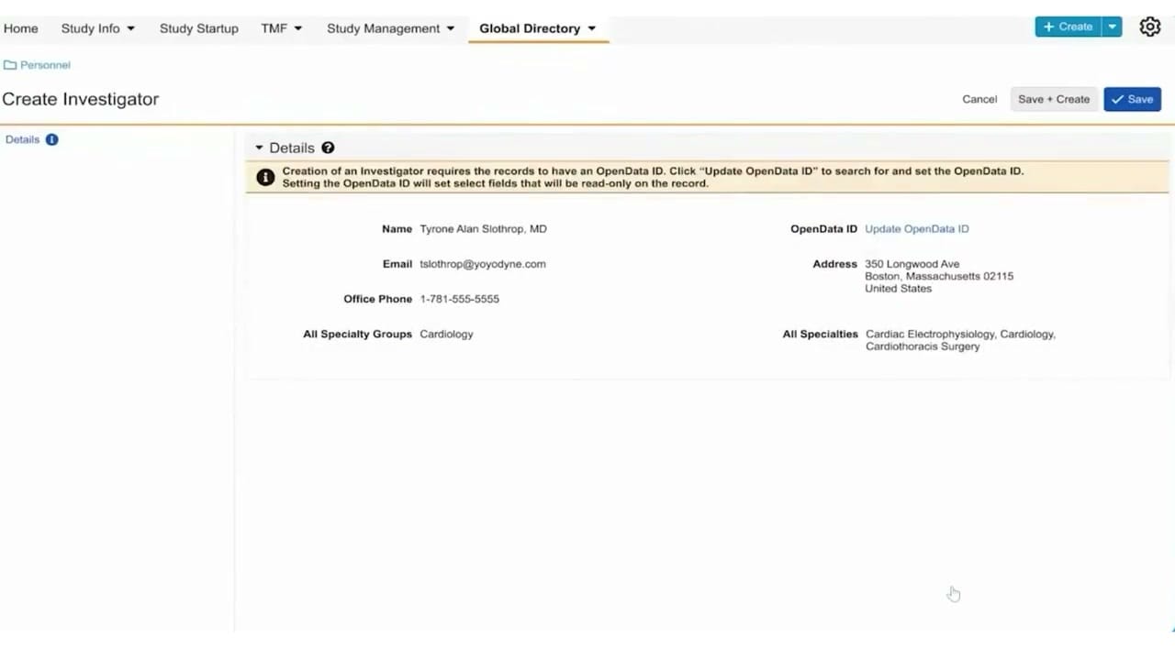Click the Save + Create button
The height and width of the screenshot is (660, 1175).
tap(1054, 99)
